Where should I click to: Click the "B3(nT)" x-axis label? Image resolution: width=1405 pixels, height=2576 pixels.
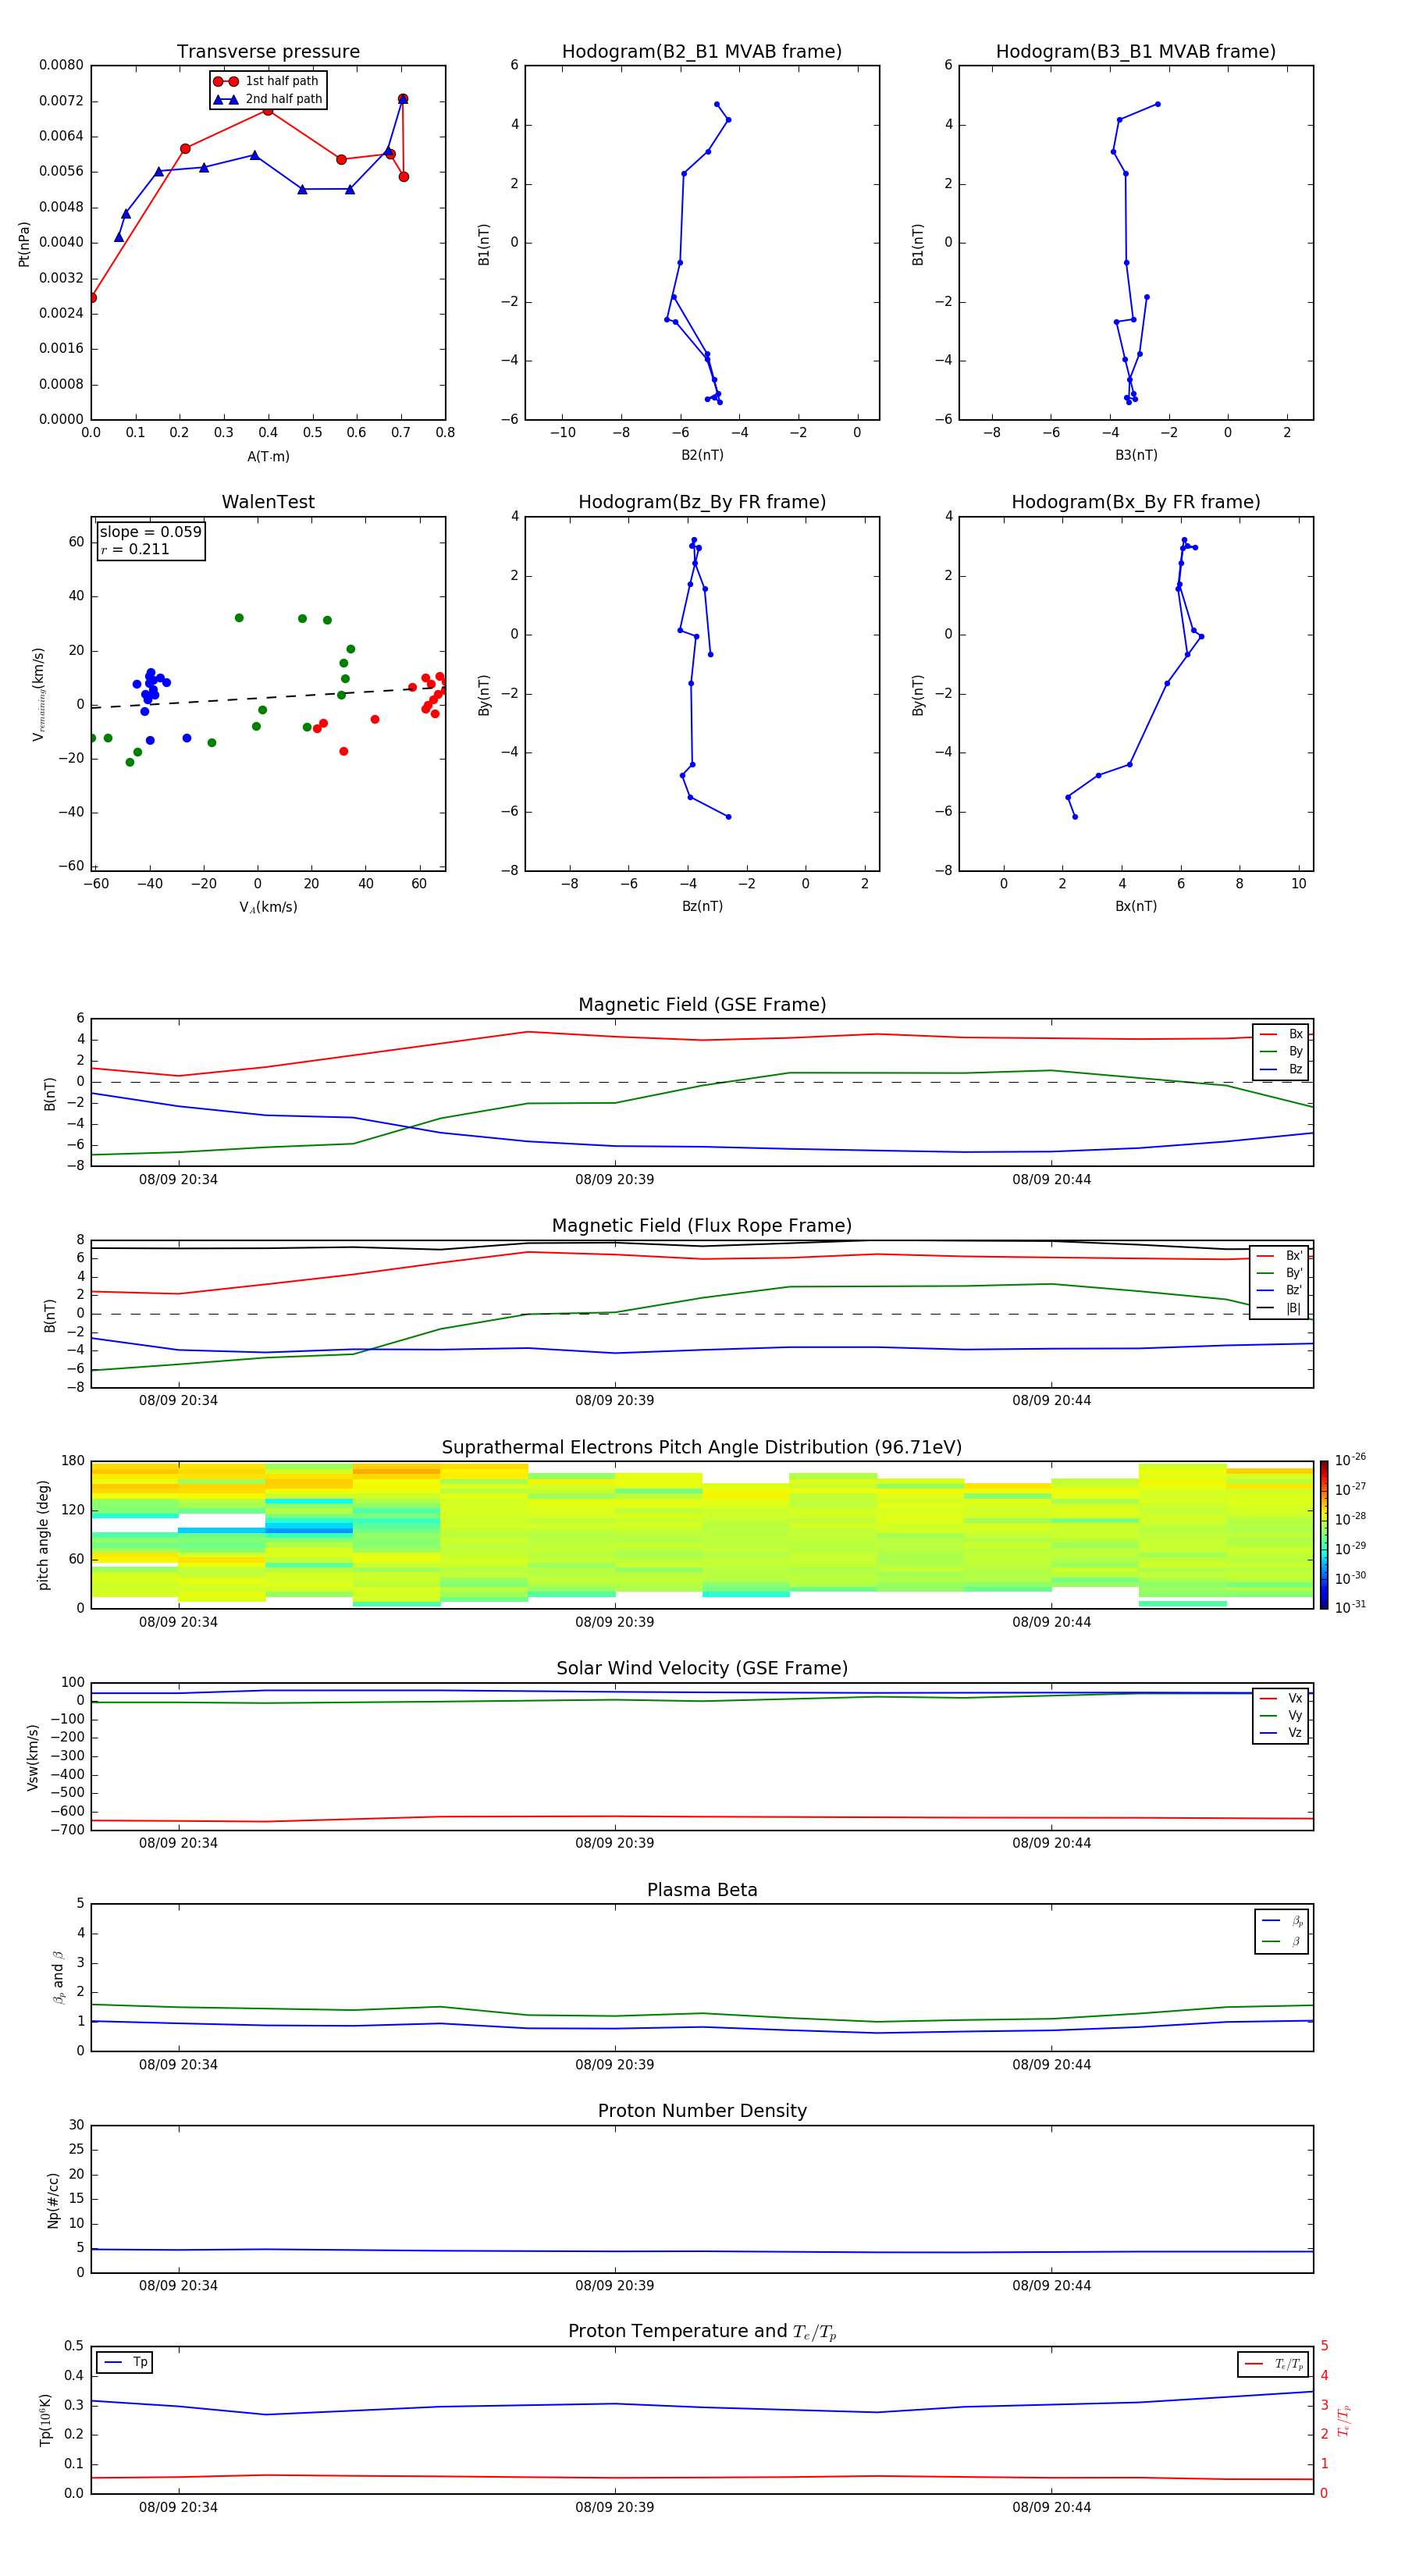[x=1136, y=455]
